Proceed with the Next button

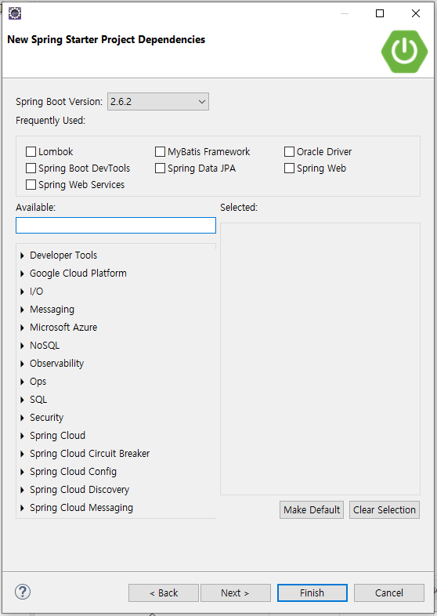coord(236,592)
